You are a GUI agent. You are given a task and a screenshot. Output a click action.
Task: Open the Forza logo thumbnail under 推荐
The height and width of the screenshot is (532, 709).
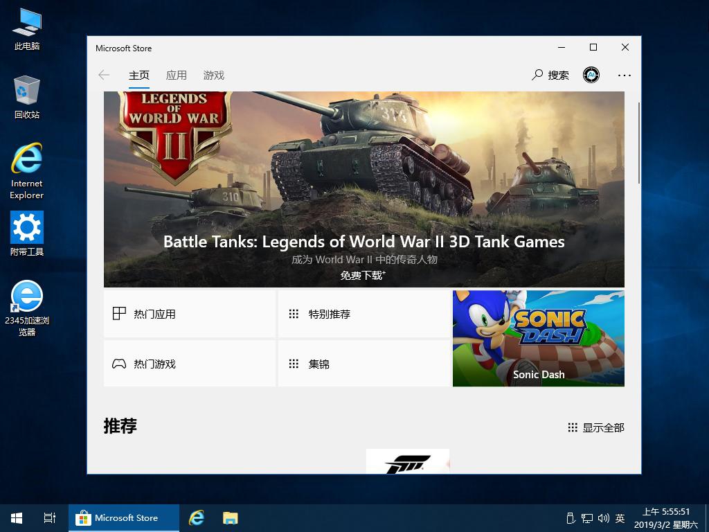(x=408, y=461)
